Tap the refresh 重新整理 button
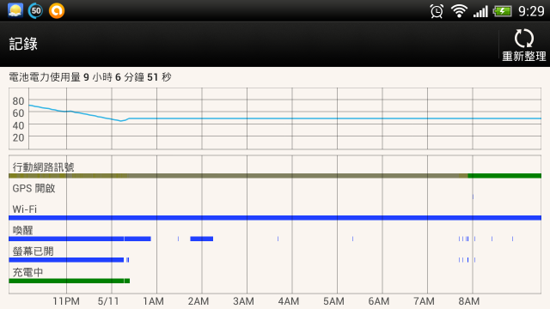550x309 pixels. 524,45
